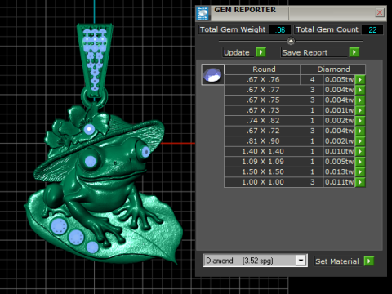The width and height of the screenshot is (392, 294).
Task: Click green arrow for .81 X .90 row
Action: pyautogui.click(x=360, y=141)
